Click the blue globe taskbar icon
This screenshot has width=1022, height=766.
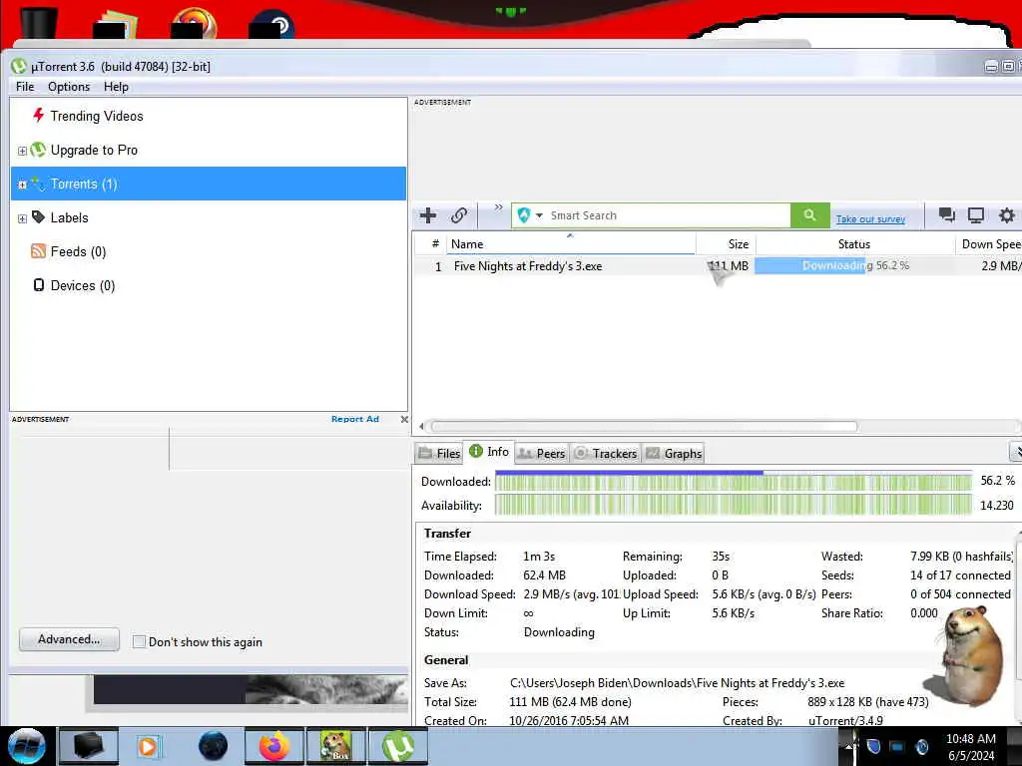coord(214,746)
